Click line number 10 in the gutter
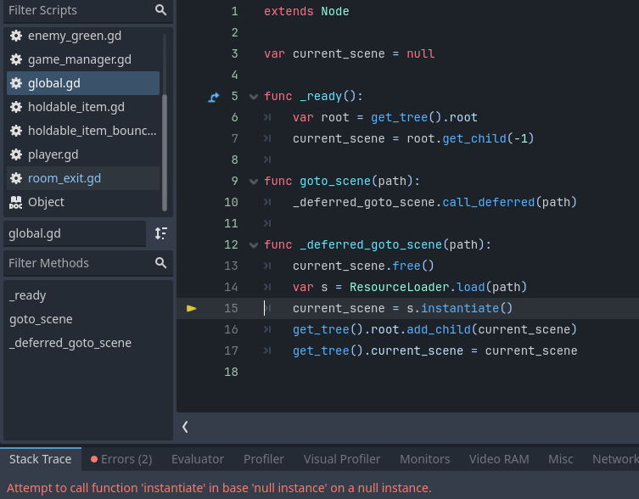 coord(231,202)
